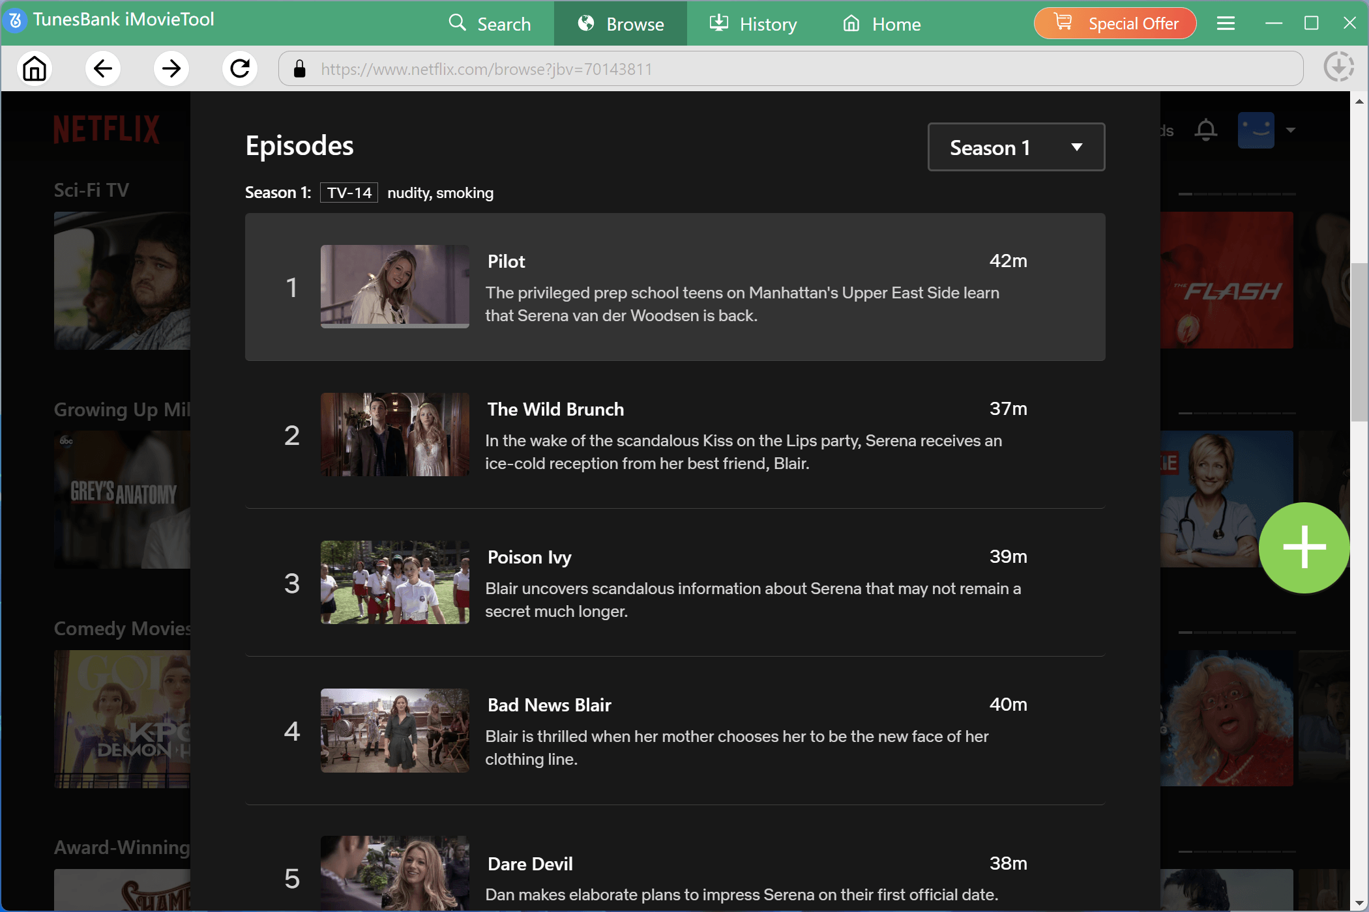
Task: Click the blue profile avatar
Action: (x=1256, y=130)
